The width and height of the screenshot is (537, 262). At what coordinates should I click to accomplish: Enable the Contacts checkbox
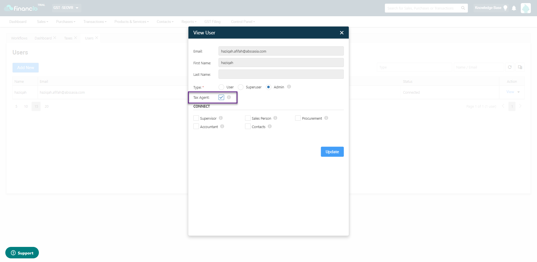248,126
